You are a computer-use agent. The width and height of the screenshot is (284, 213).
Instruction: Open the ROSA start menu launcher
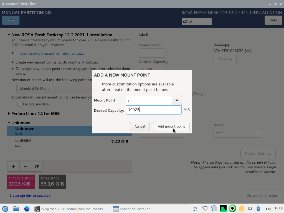(5, 209)
